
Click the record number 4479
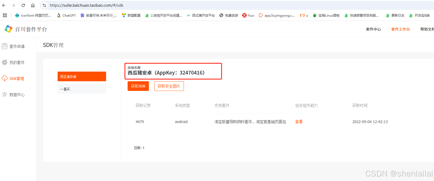140,122
